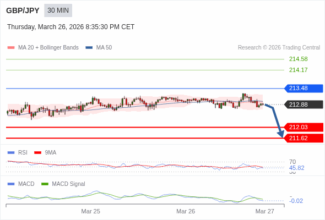Click the MACD Signal legend label
Screen dimensions: 325x220
click(x=69, y=184)
